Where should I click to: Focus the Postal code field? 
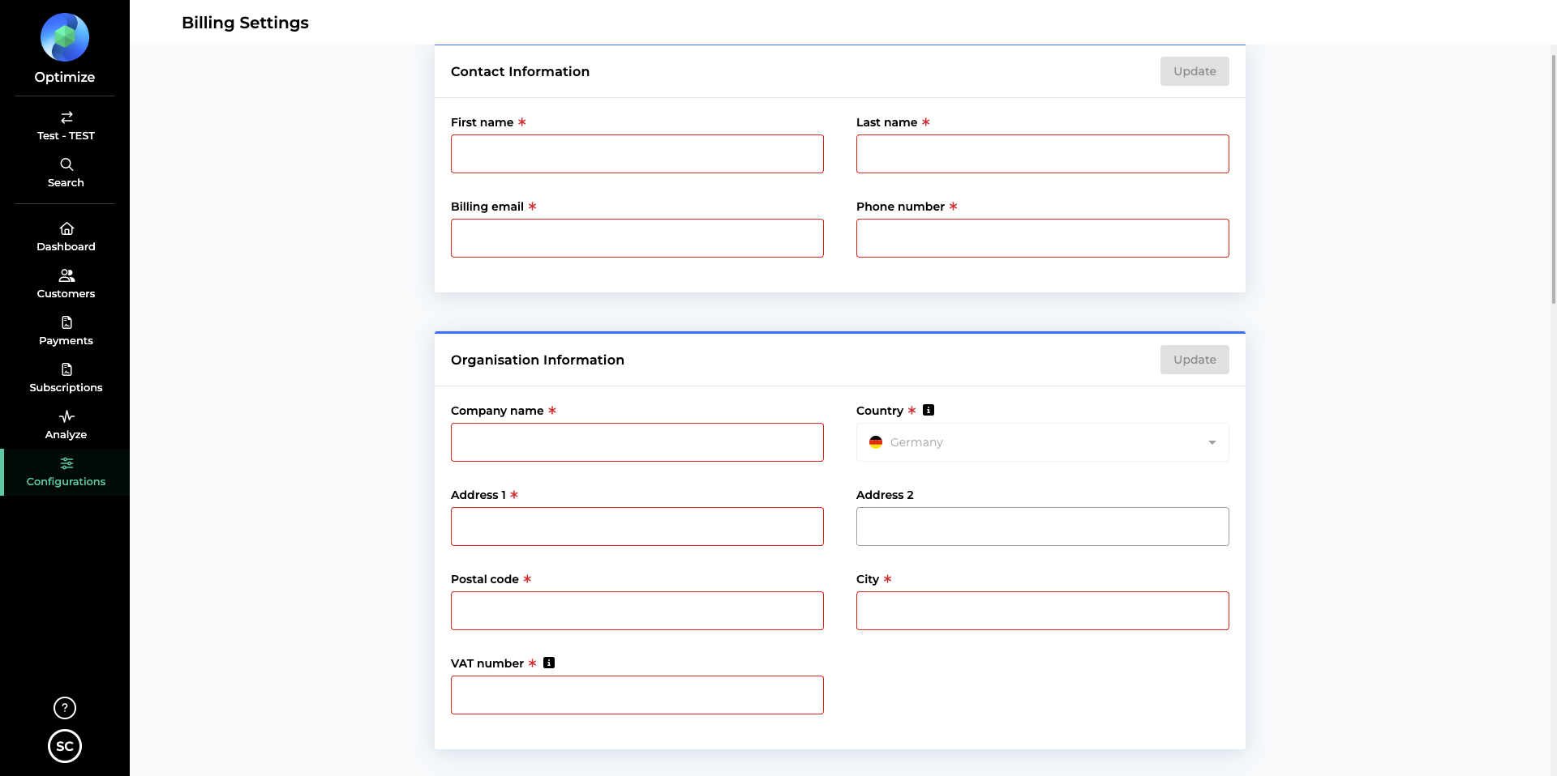point(637,611)
